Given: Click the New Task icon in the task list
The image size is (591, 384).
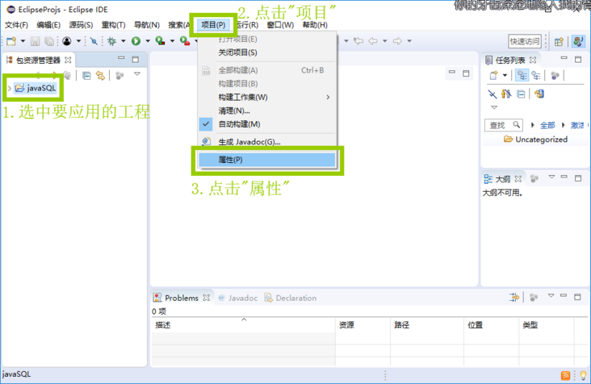Looking at the screenshot, I should click(x=494, y=75).
